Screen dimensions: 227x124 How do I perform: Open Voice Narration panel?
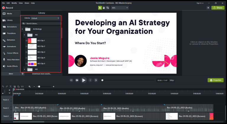click(11, 59)
